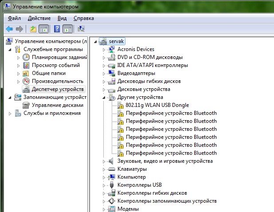Open Help via the question mark icon
Image resolution: width=274 pixels, height=212 pixels.
tap(57, 29)
